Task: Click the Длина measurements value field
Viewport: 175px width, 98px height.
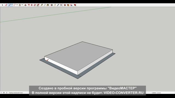Action: point(165,93)
